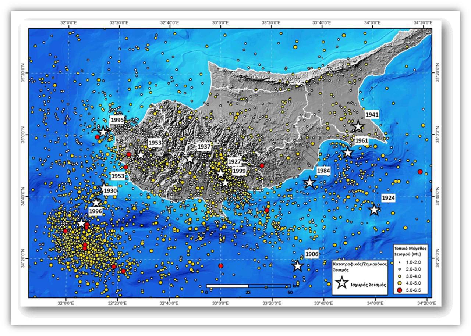Click the 1930 earthquake star marker

tap(103, 188)
